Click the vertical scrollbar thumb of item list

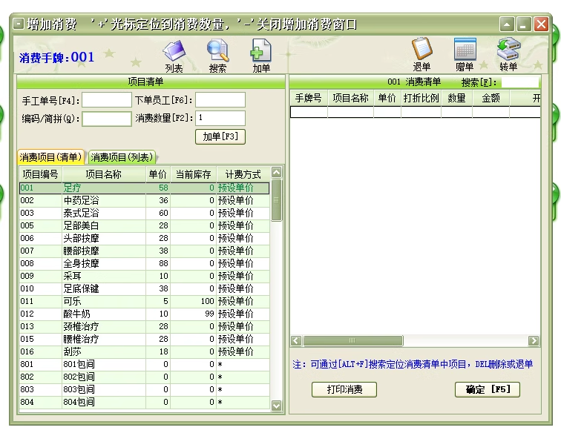tap(276, 200)
